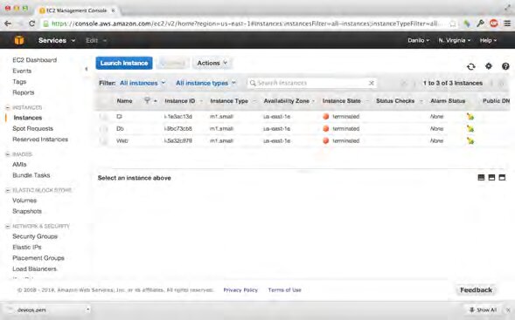Screen dimensions: 515x320
Task: Open the browser hamburger menu
Action: pos(507,24)
